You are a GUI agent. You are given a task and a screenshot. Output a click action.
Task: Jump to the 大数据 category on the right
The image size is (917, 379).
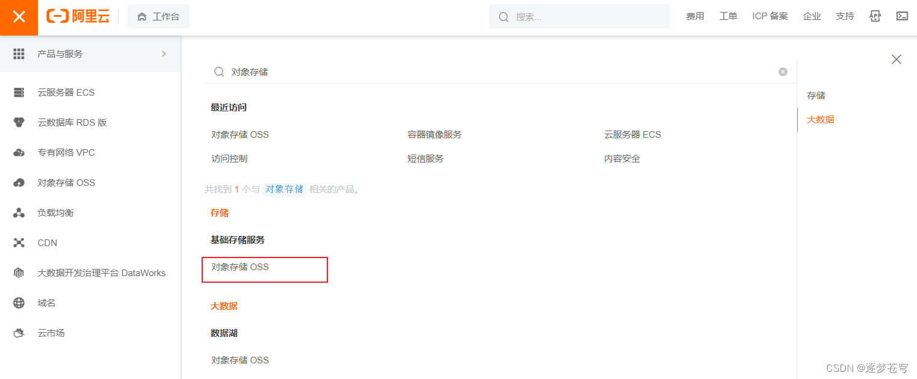pyautogui.click(x=820, y=120)
